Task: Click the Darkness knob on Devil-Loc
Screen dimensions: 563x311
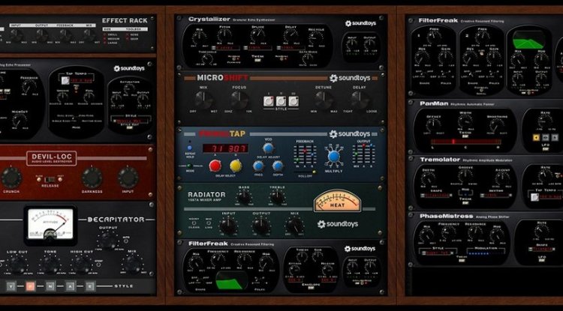Action: [92, 178]
